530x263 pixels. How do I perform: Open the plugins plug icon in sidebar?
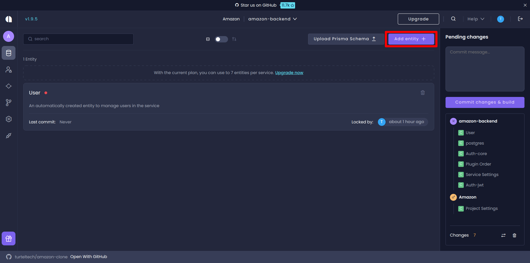point(9,135)
